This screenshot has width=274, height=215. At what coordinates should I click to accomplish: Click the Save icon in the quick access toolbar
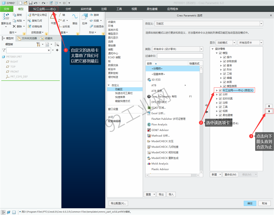(30, 3)
